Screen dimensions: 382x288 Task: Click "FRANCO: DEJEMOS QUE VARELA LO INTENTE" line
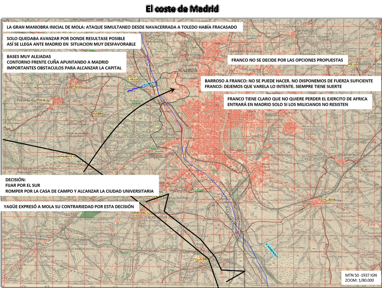pos(273,86)
